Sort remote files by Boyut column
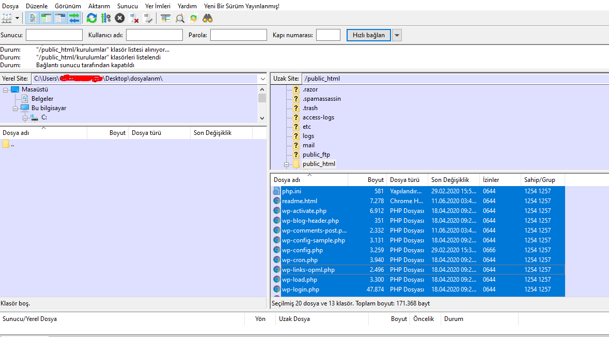 click(367, 179)
